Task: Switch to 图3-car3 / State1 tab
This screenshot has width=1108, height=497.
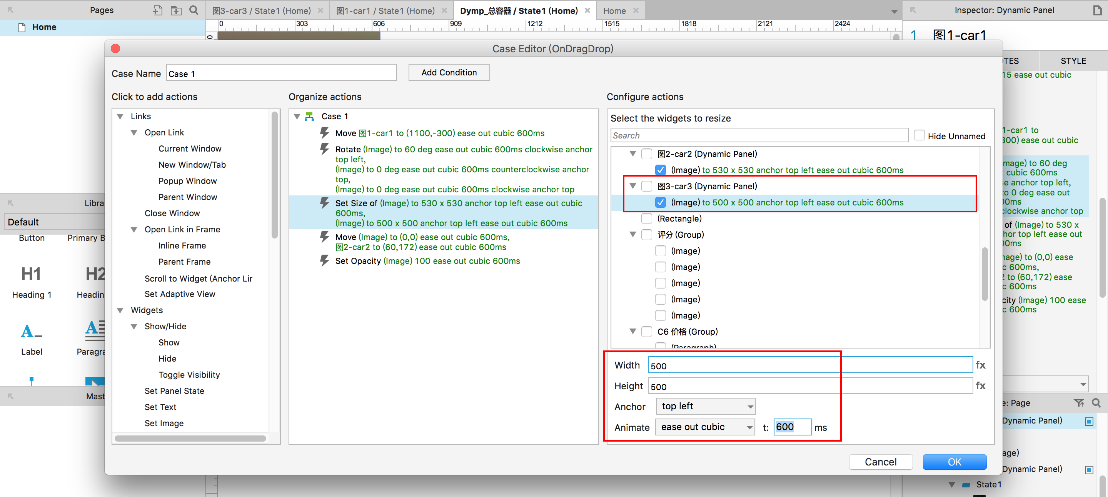Action: (262, 10)
